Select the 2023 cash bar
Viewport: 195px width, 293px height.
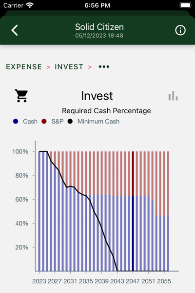click(x=39, y=211)
